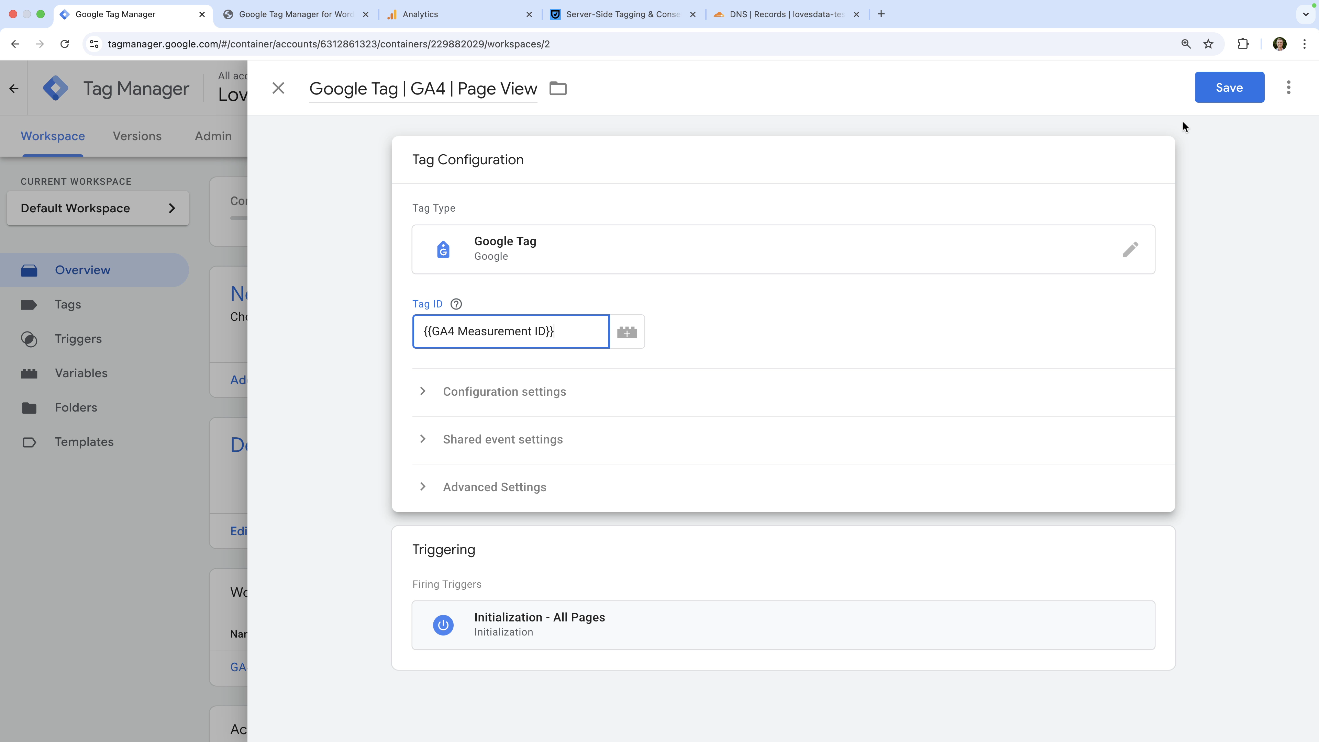Screen dimensions: 1319x742
Task: Click the Google Tag type icon
Action: click(x=443, y=249)
